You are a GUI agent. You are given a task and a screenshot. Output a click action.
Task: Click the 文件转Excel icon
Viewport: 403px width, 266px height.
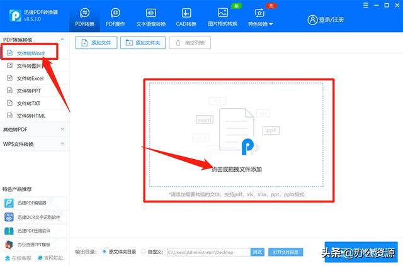pos(9,78)
